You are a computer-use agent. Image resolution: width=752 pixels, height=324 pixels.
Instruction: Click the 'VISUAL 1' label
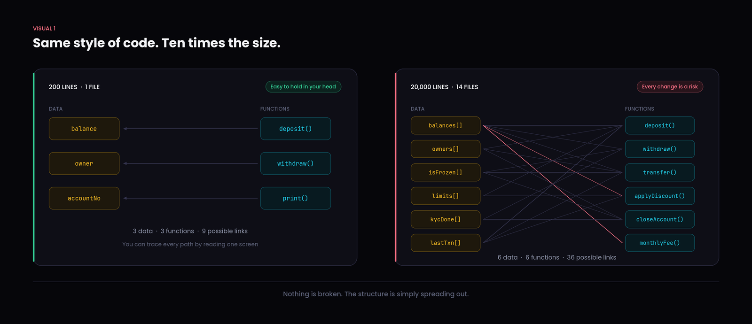pos(44,28)
